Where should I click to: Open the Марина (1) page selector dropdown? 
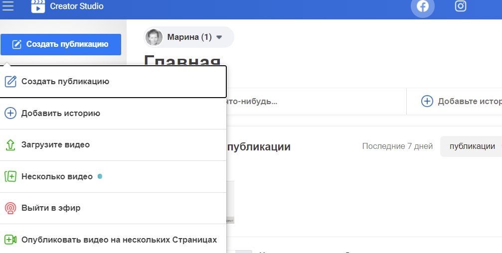[x=189, y=37]
